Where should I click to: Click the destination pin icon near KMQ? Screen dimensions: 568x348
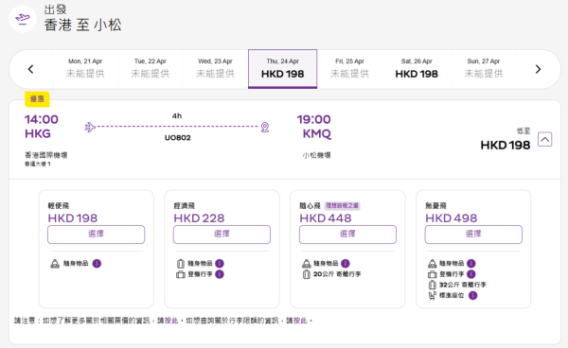click(265, 128)
